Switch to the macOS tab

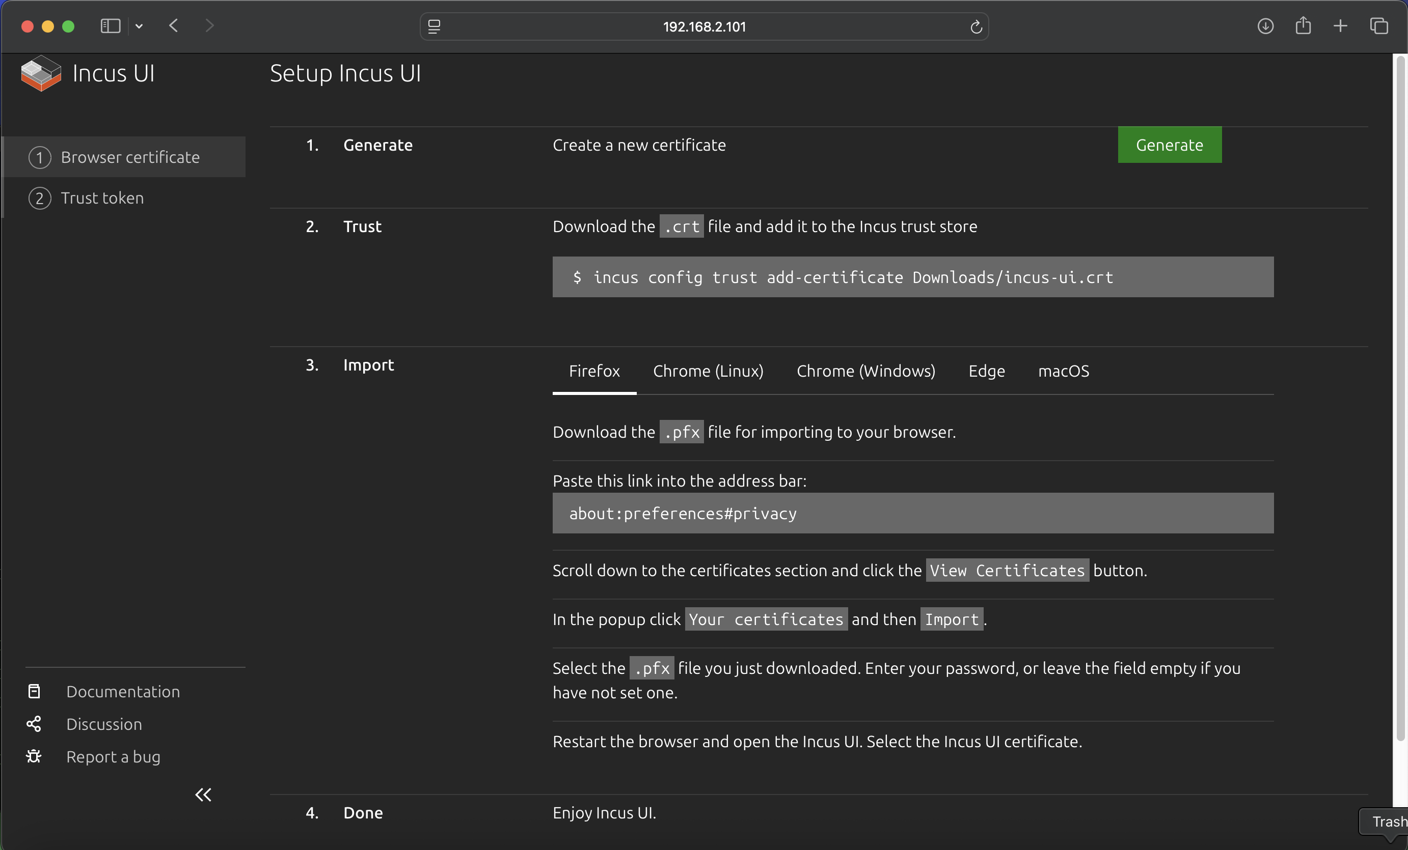point(1064,371)
